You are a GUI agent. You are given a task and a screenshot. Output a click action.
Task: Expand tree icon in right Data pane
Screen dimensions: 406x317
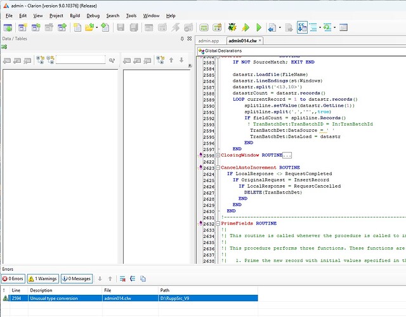(160, 60)
